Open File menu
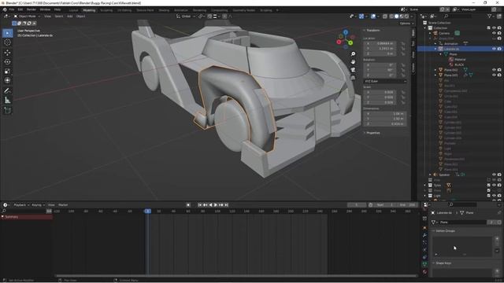This screenshot has width=504, height=283. pyautogui.click(x=12, y=9)
